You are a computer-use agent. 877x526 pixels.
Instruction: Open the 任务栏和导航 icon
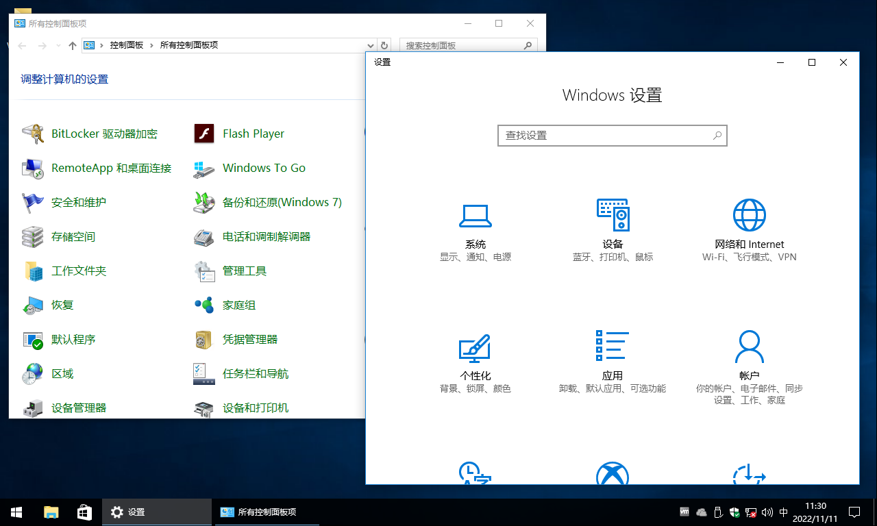click(204, 373)
